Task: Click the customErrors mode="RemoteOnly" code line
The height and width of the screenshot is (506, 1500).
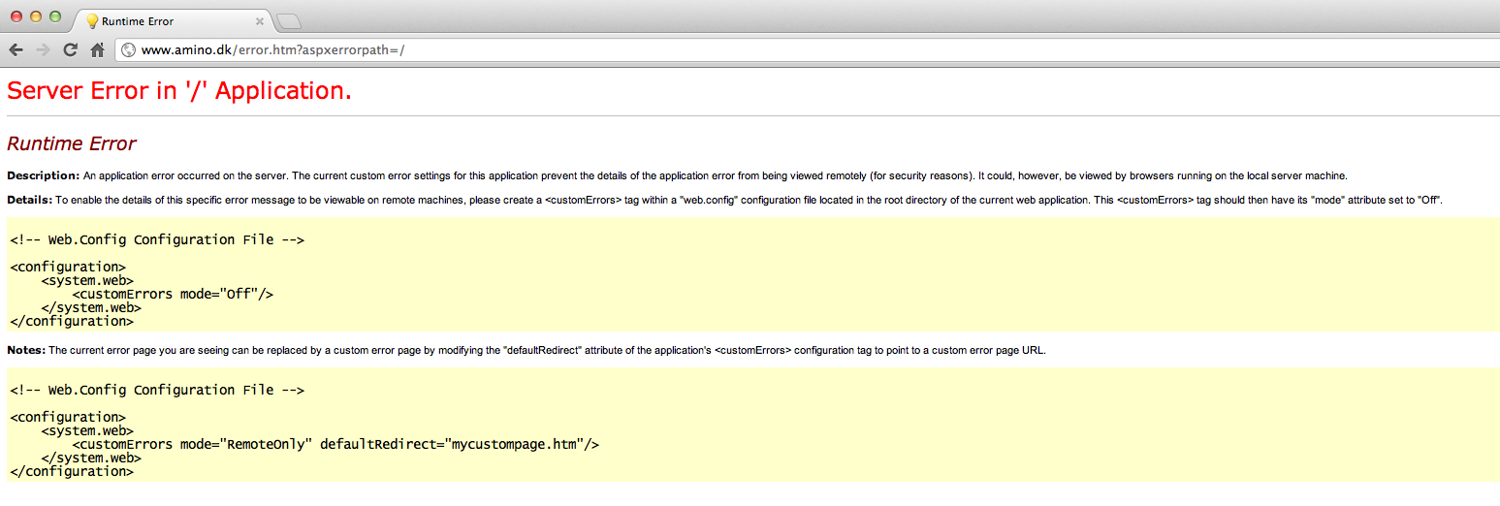Action: click(x=335, y=444)
